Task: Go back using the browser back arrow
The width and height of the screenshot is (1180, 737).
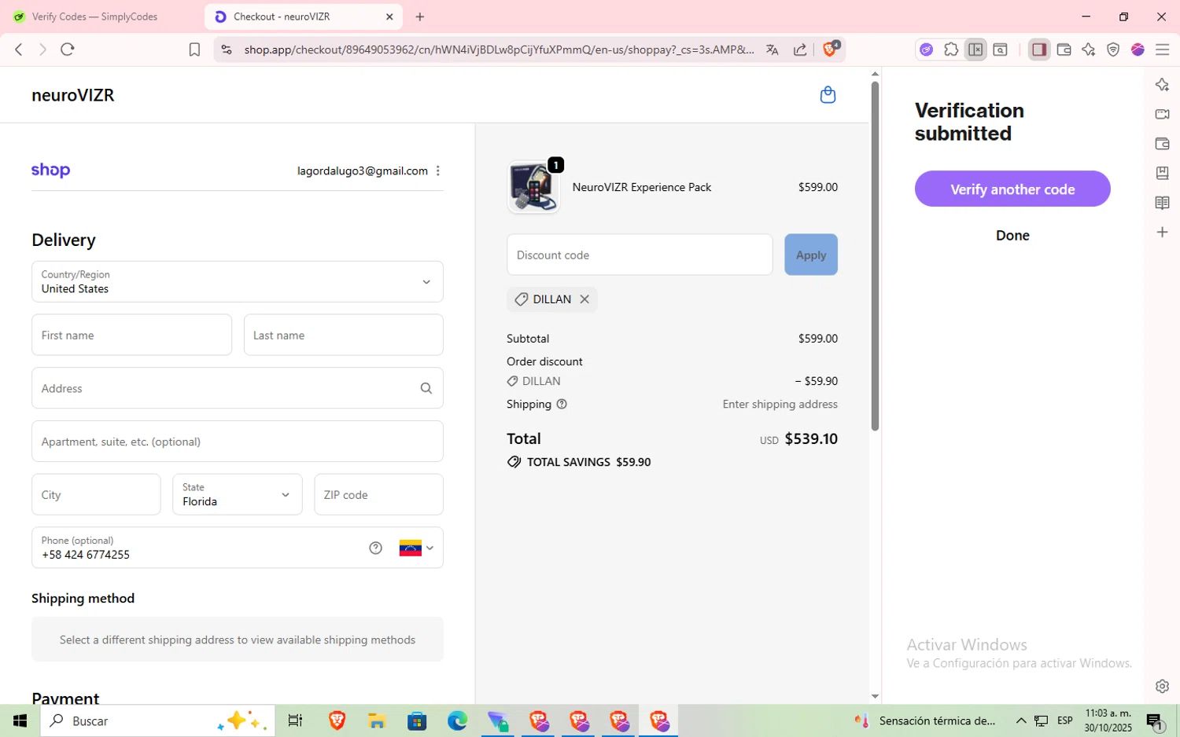Action: 19,49
